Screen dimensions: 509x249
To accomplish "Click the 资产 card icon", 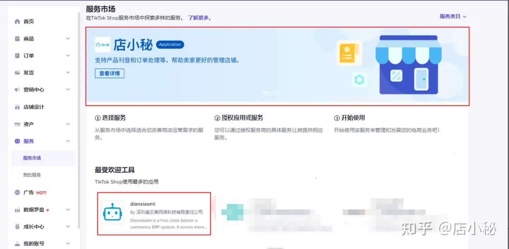I will coord(17,124).
